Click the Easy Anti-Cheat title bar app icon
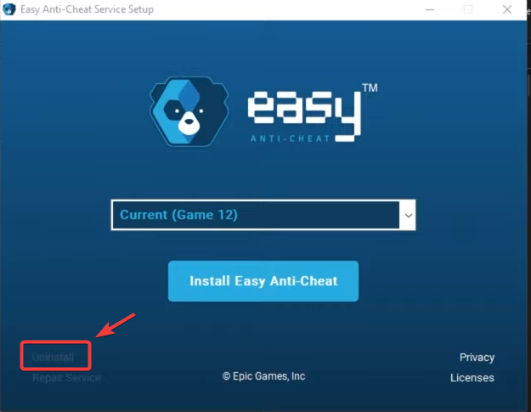 click(9, 9)
